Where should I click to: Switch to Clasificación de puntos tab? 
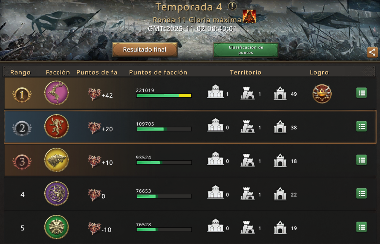coord(246,50)
